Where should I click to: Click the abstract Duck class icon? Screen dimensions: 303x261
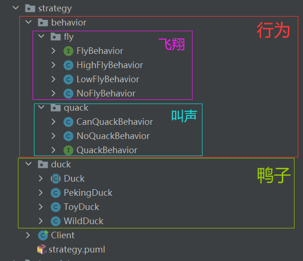(x=56, y=179)
